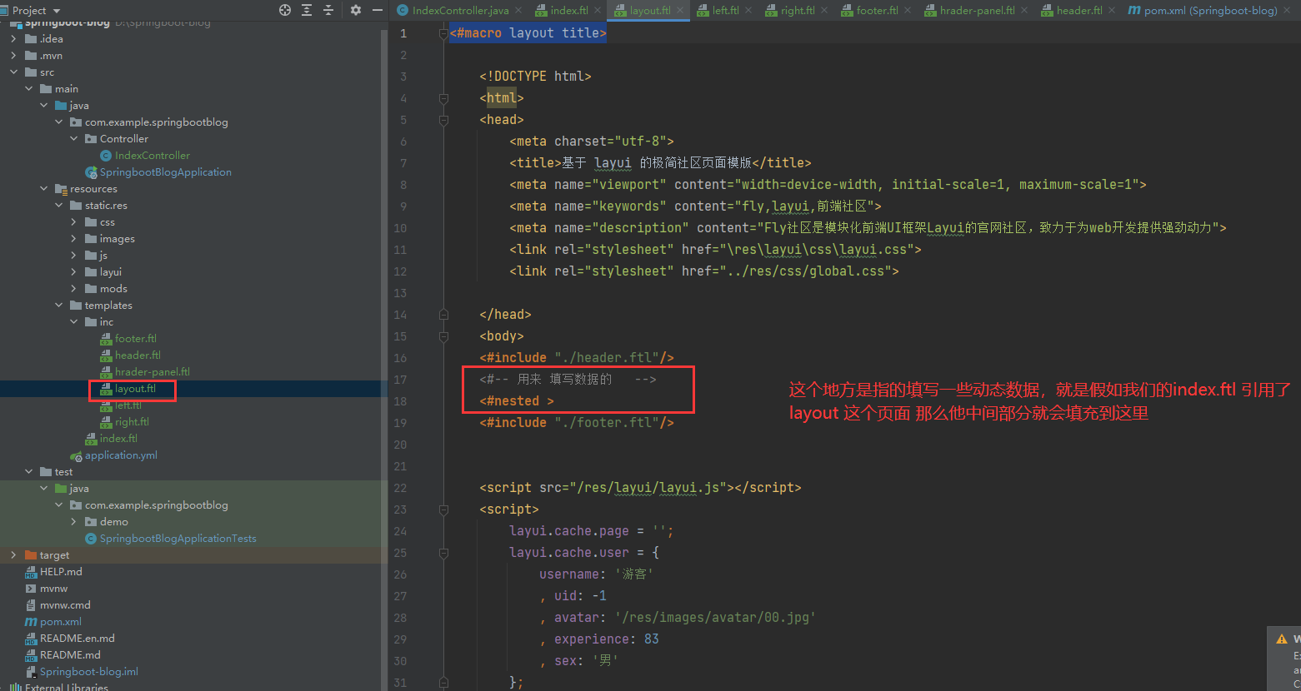The image size is (1301, 691).
Task: Collapse the inc folder
Action: [73, 321]
